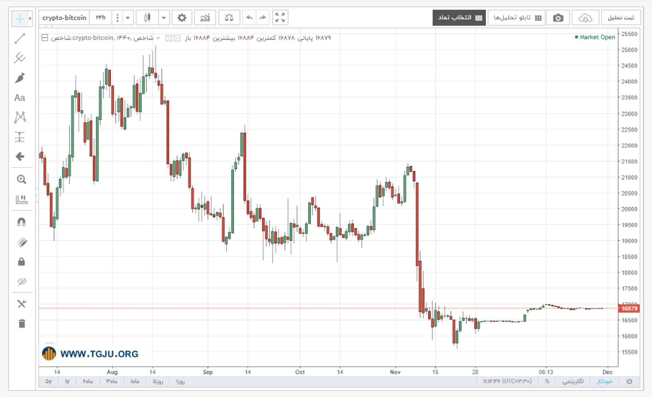Select the brush drawing tool
This screenshot has height=397, width=652.
20,78
